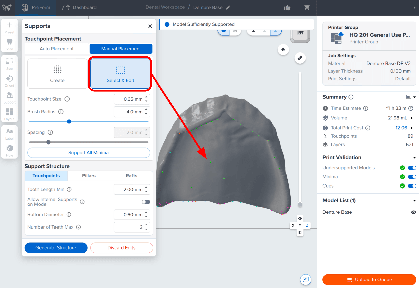Switch to Auto Placement tab
The image size is (419, 289).
(57, 49)
